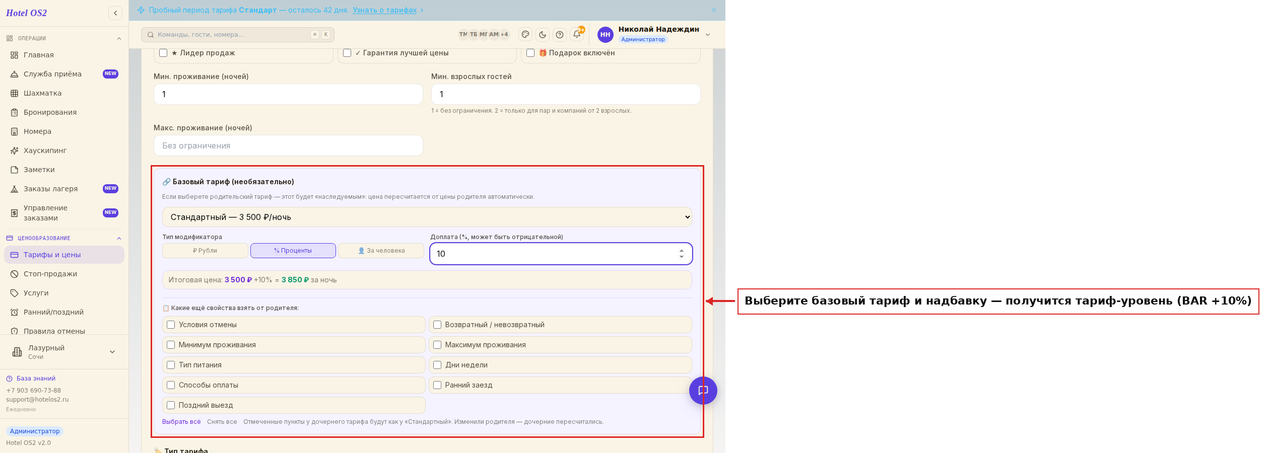
Task: Click the Выбрать всё link
Action: 181,422
